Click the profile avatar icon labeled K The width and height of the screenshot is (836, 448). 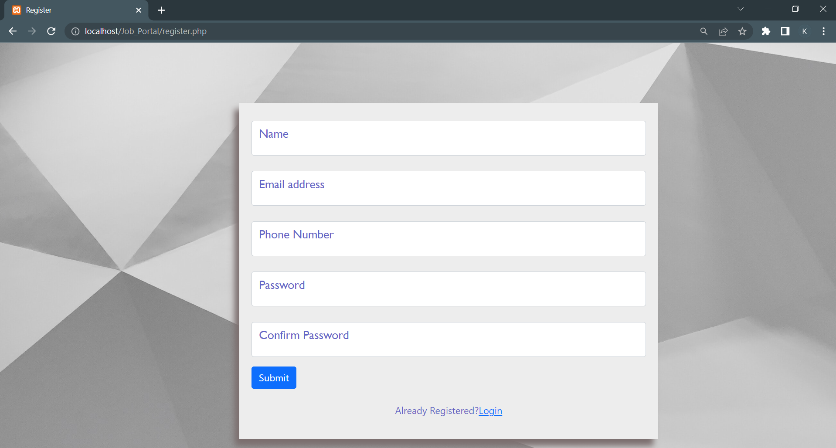(805, 31)
